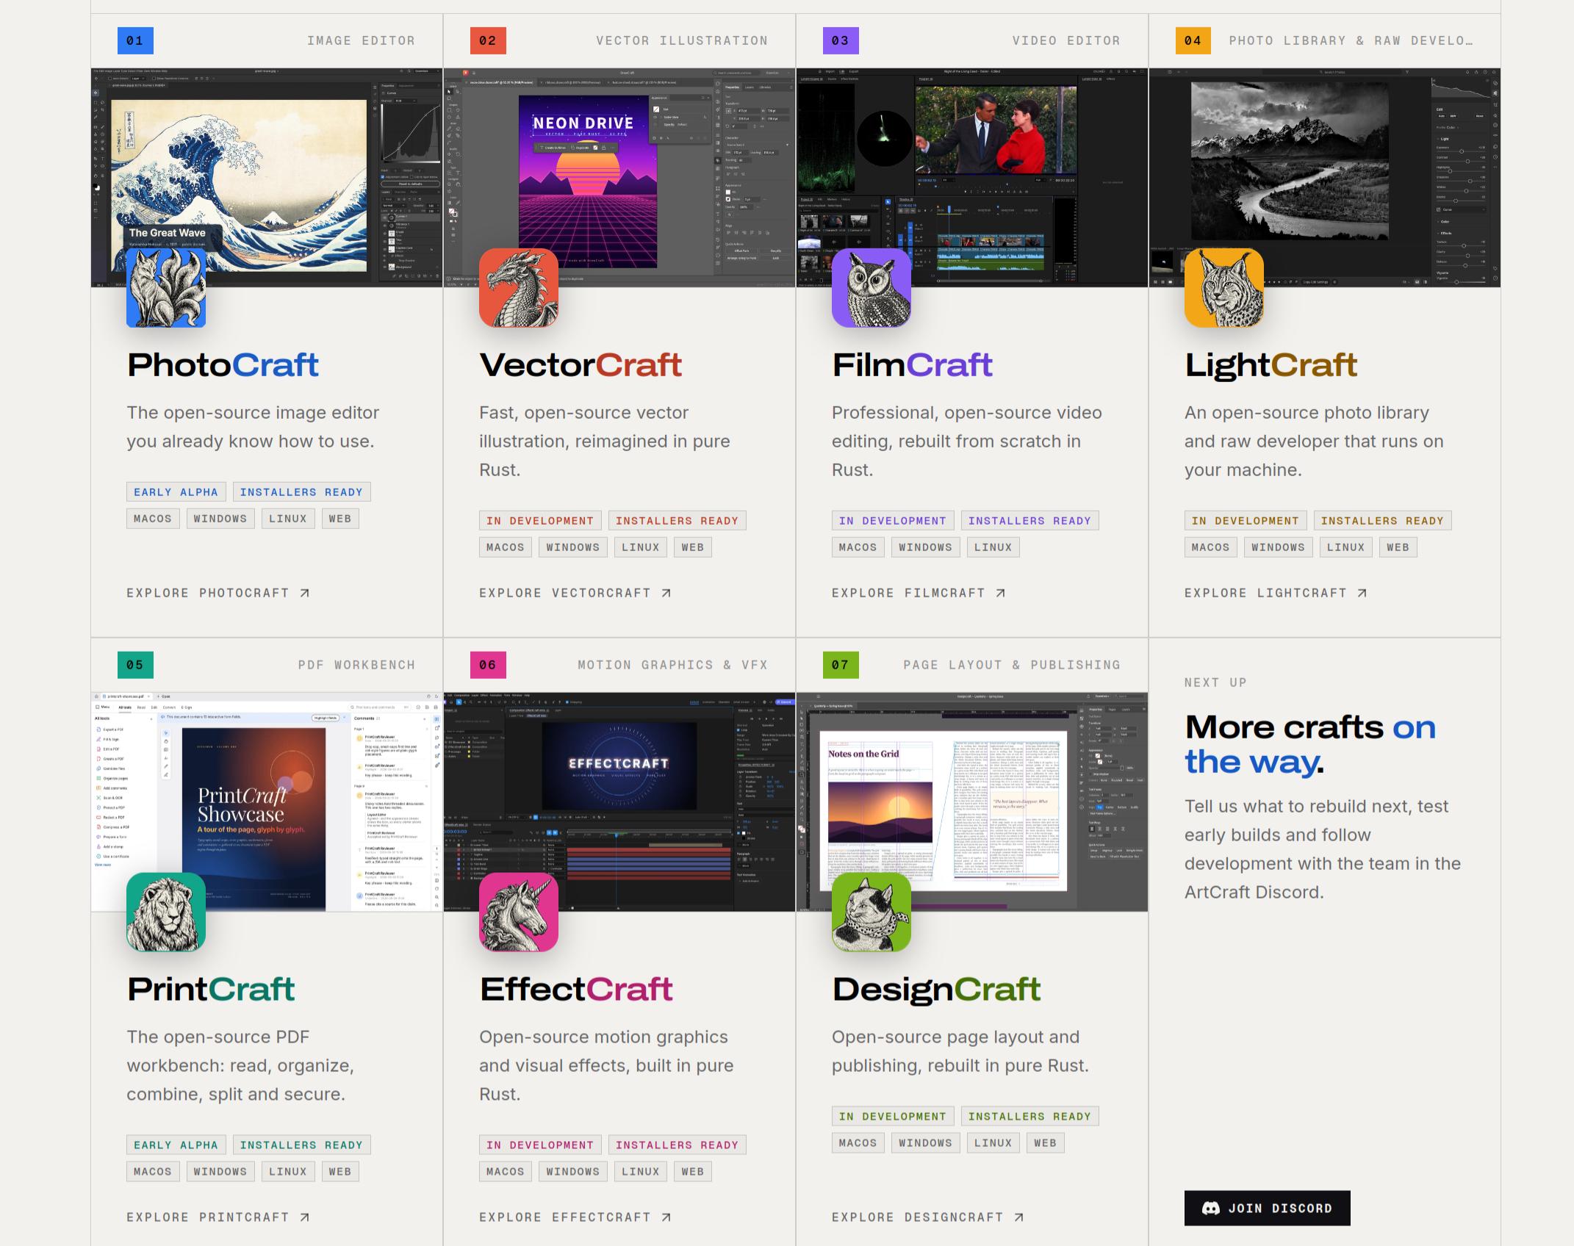Image resolution: width=1574 pixels, height=1246 pixels.
Task: Open the PrintCraft Showcase PDF screenshot
Action: [267, 802]
